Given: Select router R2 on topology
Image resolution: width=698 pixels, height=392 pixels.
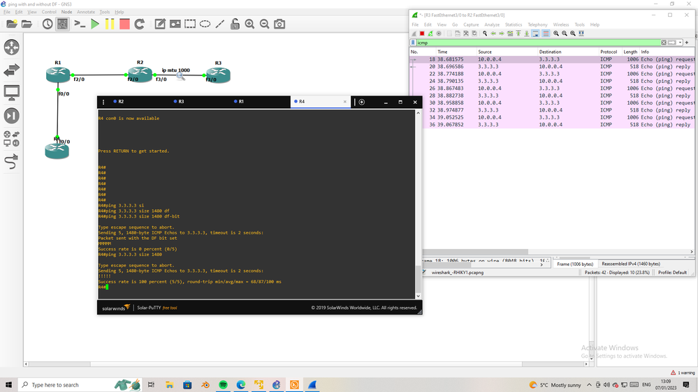Looking at the screenshot, I should tap(140, 73).
